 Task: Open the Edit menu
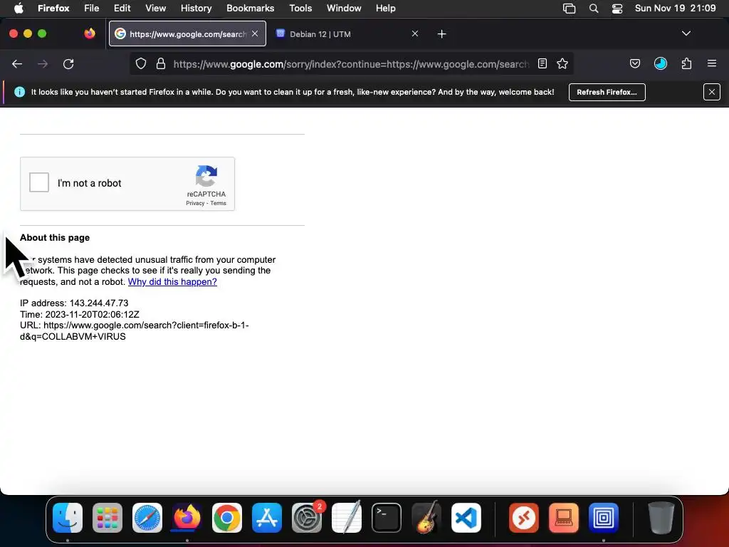[x=122, y=9]
